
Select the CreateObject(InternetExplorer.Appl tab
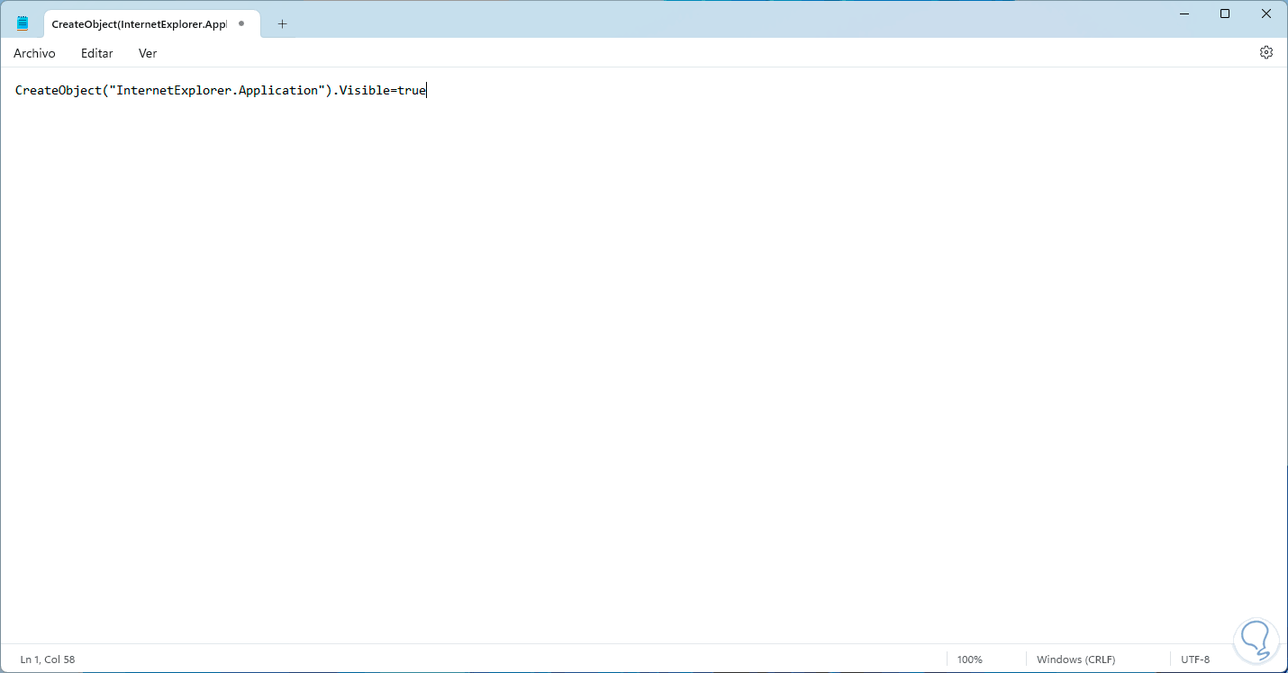(x=150, y=23)
